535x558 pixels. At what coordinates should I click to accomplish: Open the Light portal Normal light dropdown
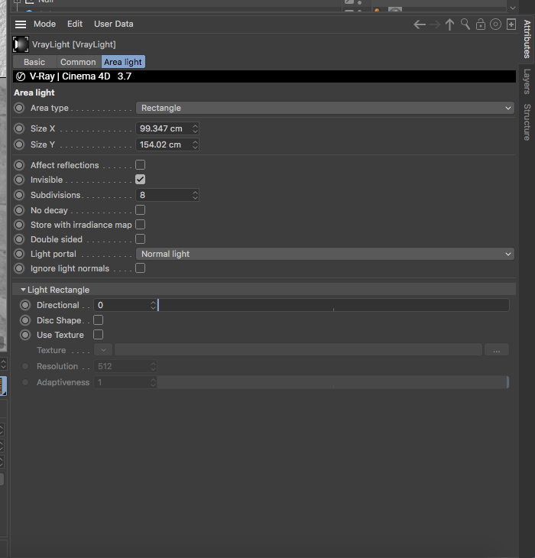tap(325, 254)
